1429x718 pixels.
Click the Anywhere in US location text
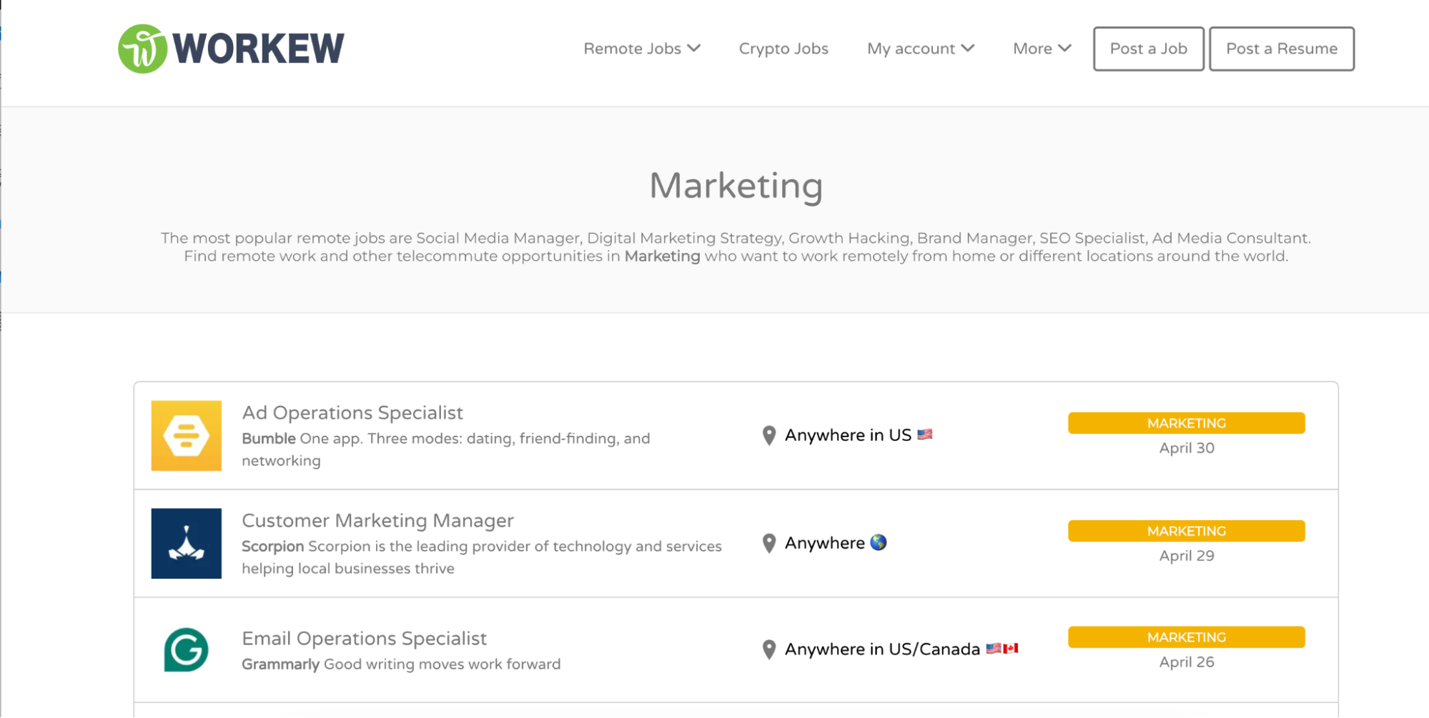click(x=848, y=435)
